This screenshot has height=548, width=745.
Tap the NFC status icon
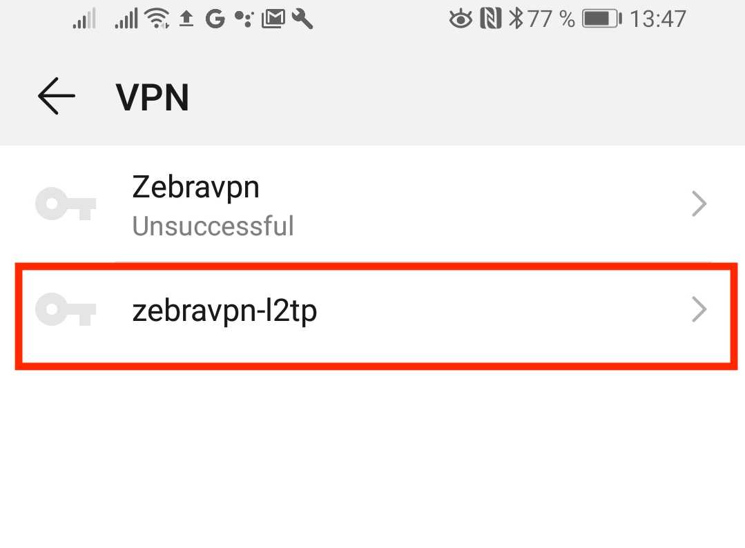point(490,19)
